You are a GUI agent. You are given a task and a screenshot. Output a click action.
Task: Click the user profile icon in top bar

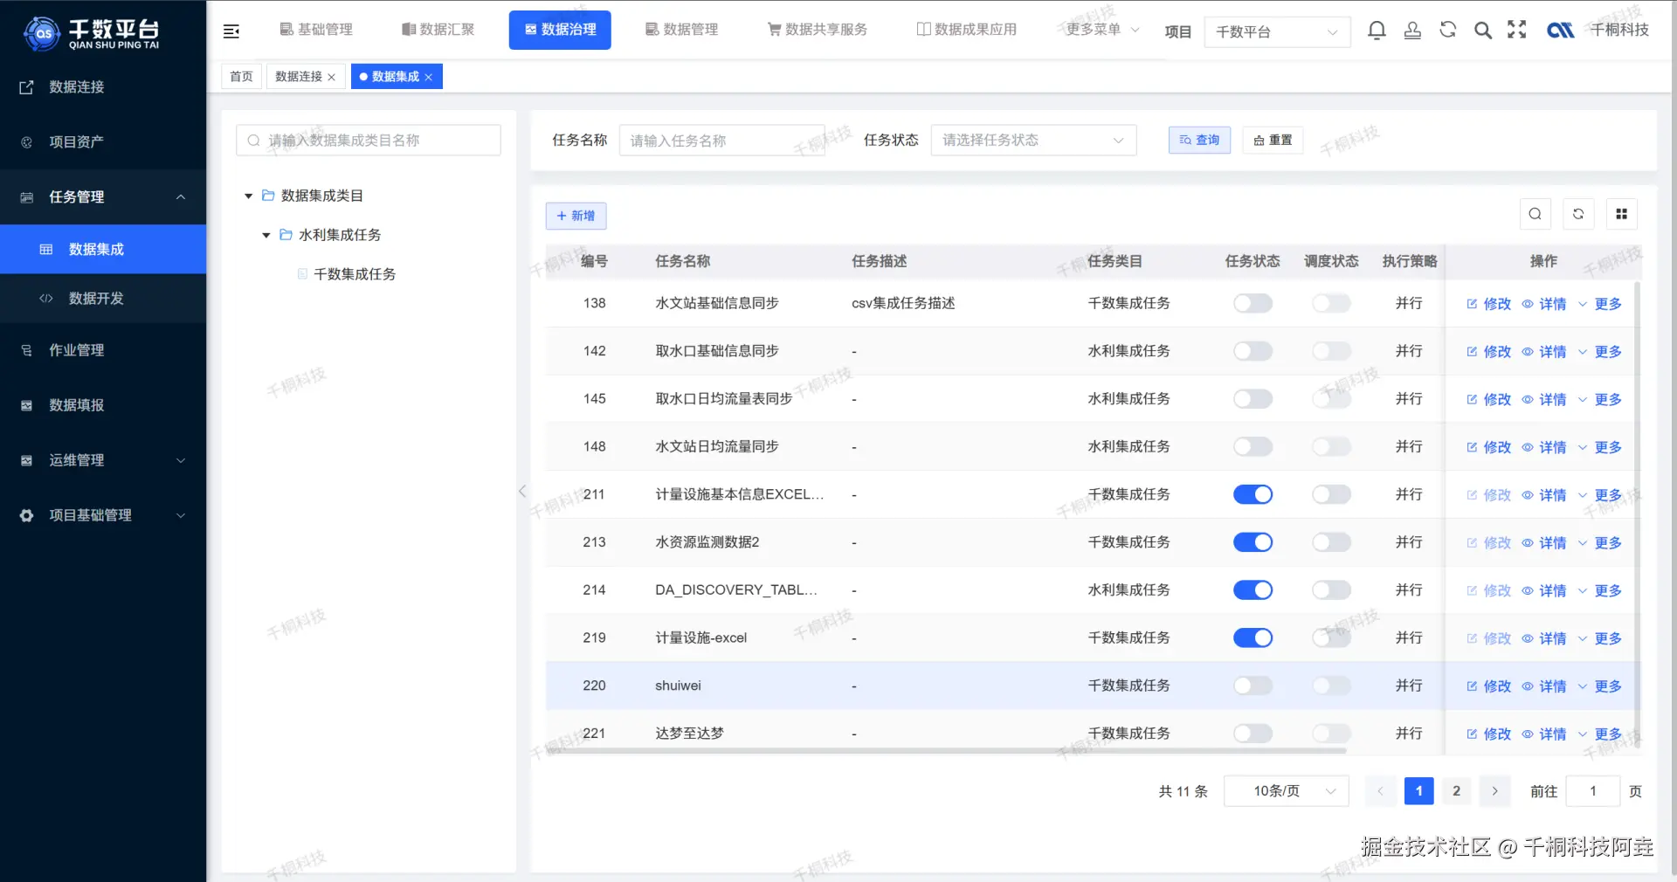[1413, 31]
